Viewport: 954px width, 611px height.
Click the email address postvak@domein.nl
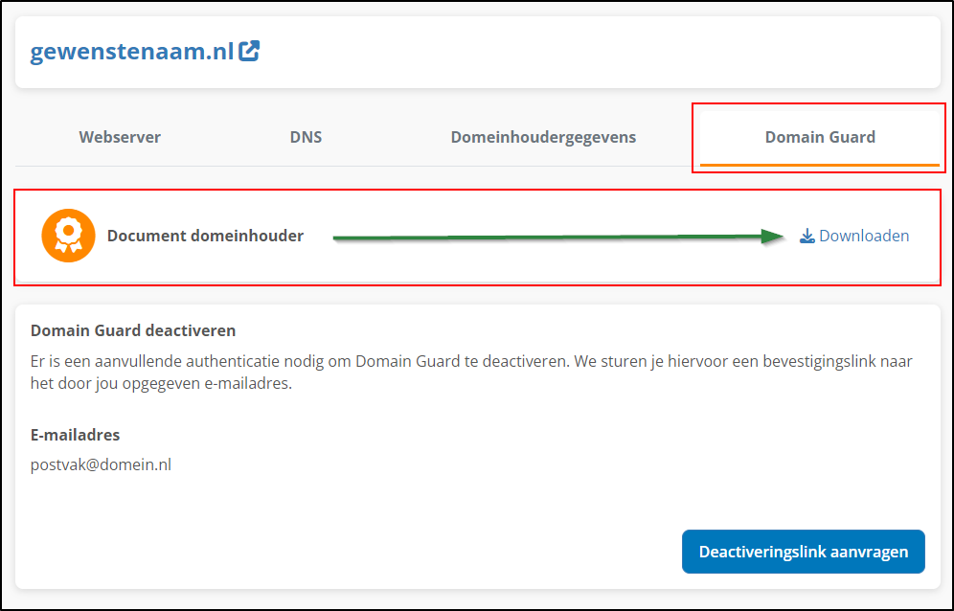[x=101, y=464]
